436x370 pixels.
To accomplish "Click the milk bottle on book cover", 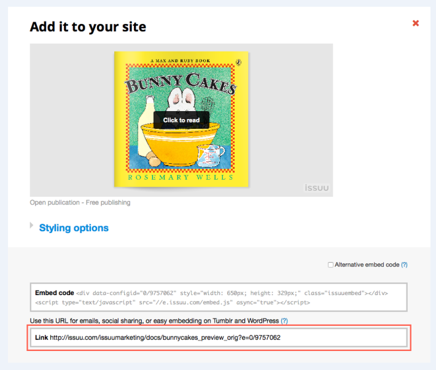I will coord(147,135).
